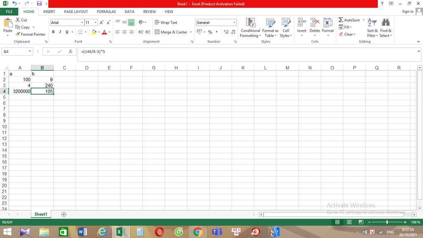Switch to DATA tab
The width and height of the screenshot is (423, 238).
pos(129,12)
